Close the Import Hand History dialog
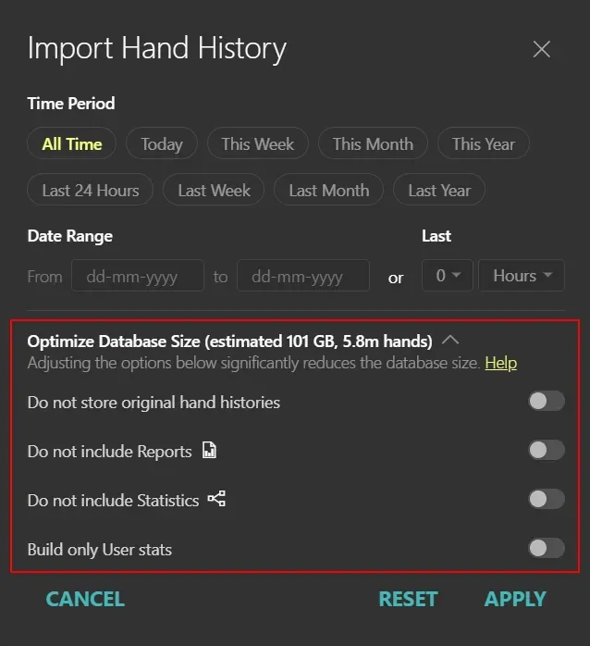Viewport: 590px width, 646px height. [542, 49]
